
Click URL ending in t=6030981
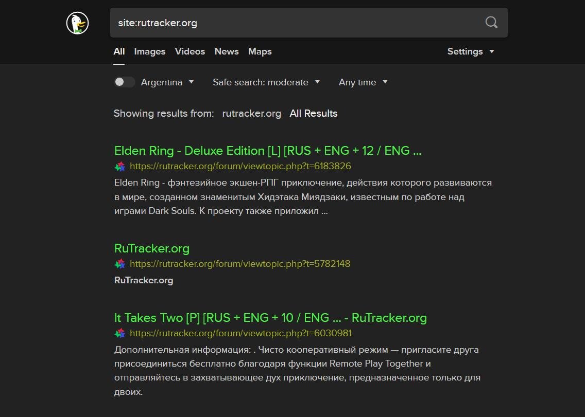click(x=240, y=333)
